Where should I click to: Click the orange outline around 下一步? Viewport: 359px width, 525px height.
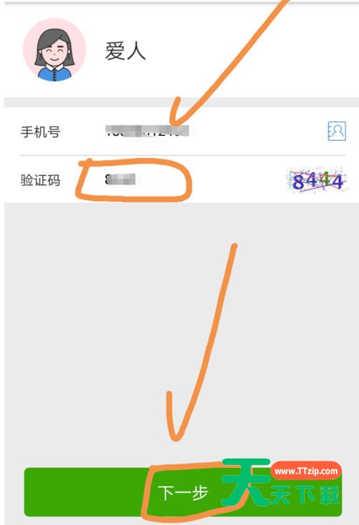[x=191, y=492]
